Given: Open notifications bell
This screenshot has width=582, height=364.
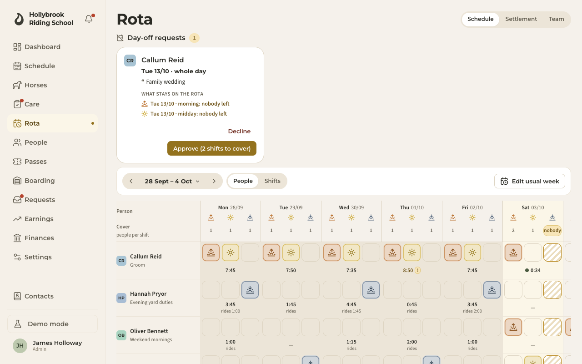Looking at the screenshot, I should click(x=89, y=19).
